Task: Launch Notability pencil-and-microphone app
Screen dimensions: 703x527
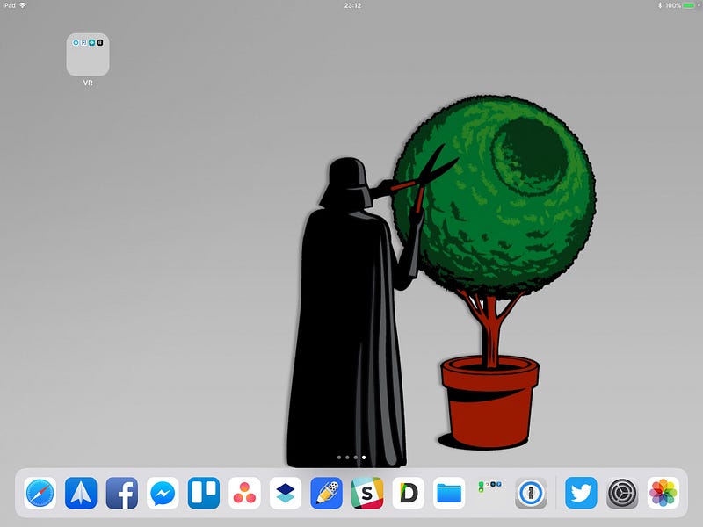Action: [326, 493]
